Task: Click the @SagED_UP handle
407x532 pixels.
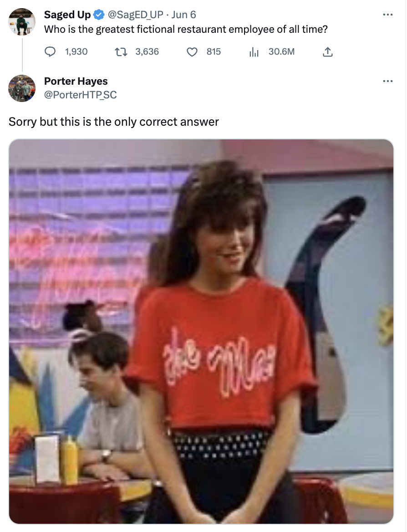Action: click(x=135, y=15)
